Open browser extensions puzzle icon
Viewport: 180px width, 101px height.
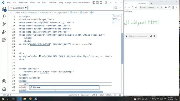(x=166, y=7)
